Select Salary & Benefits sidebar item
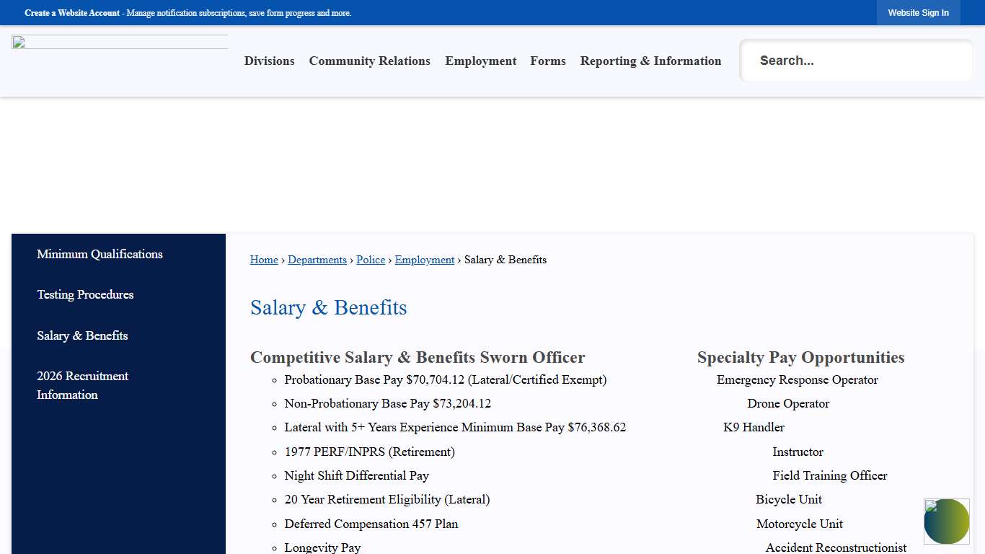985x554 pixels. click(x=82, y=335)
